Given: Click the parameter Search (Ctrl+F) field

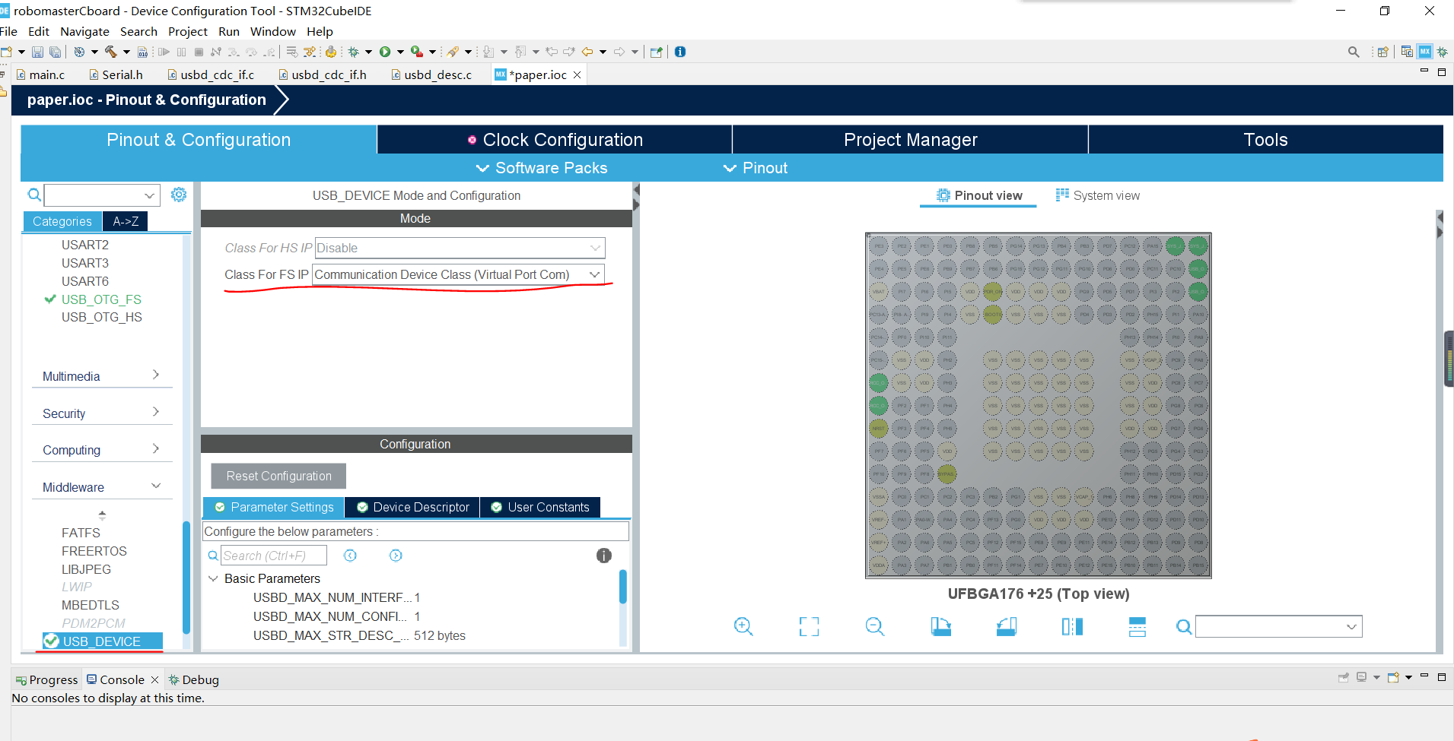Looking at the screenshot, I should click(x=273, y=556).
